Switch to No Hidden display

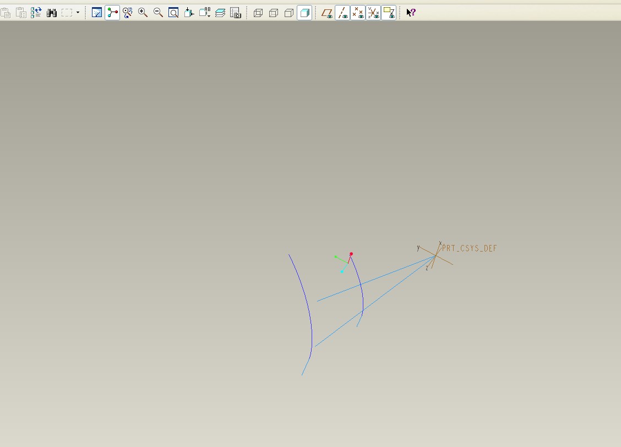pos(289,13)
